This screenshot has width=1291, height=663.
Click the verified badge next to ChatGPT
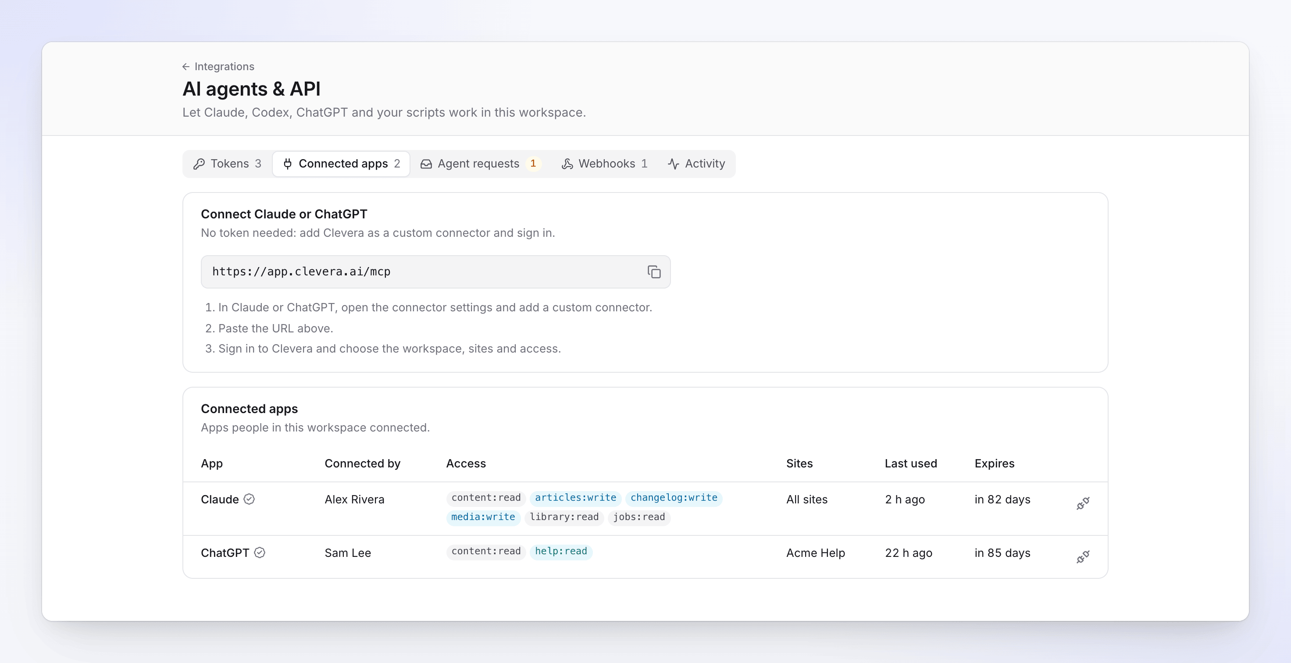[x=260, y=552]
